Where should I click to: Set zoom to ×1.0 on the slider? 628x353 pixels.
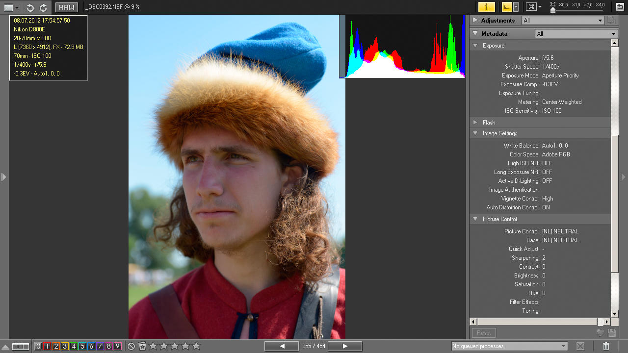pos(576,5)
